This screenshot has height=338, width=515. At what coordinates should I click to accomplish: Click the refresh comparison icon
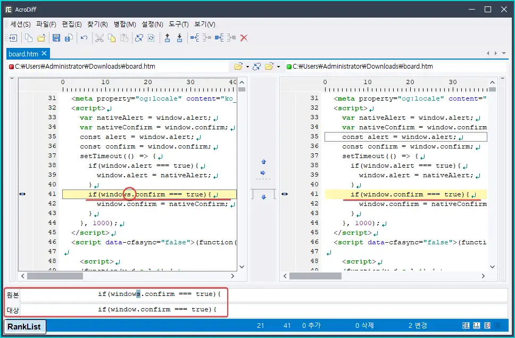click(151, 38)
